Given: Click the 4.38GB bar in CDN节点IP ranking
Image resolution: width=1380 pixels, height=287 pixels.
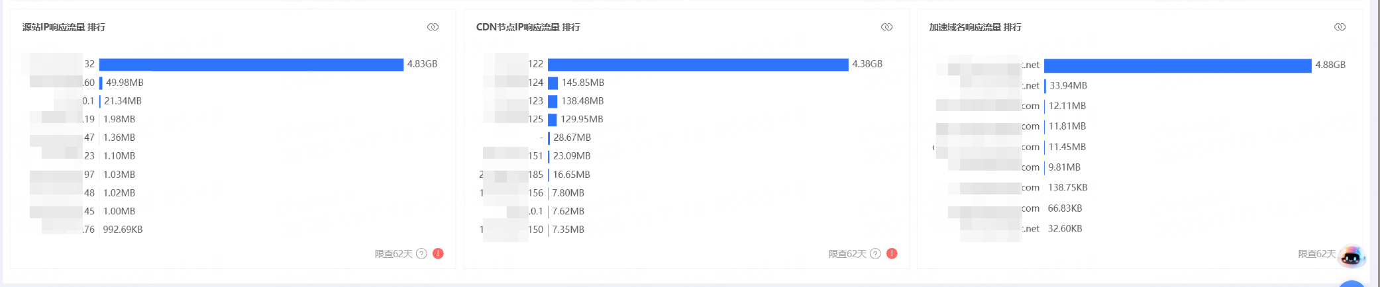Looking at the screenshot, I should tap(698, 64).
